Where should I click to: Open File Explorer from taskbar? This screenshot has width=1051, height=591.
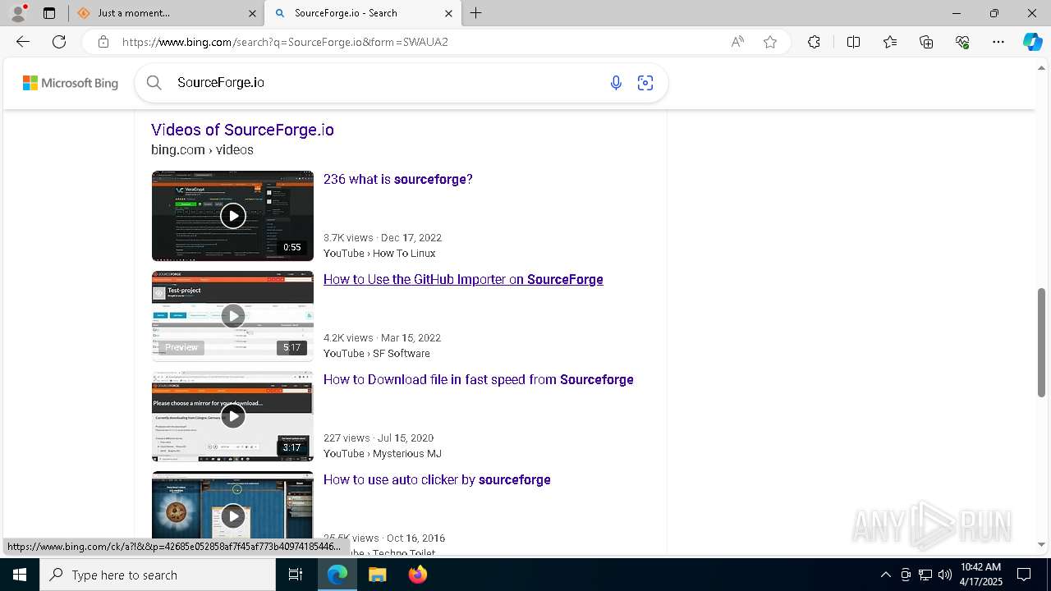(x=377, y=575)
